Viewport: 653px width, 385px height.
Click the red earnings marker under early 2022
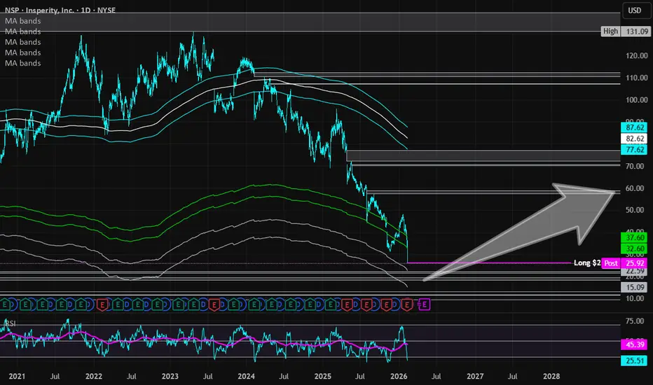tap(102, 304)
